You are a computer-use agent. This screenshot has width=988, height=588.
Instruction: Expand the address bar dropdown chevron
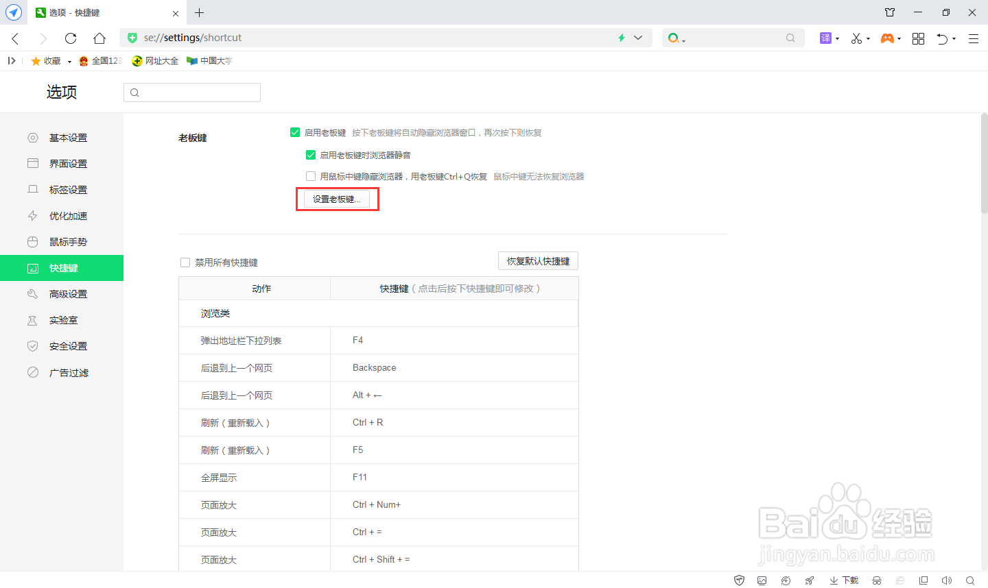[x=638, y=38]
